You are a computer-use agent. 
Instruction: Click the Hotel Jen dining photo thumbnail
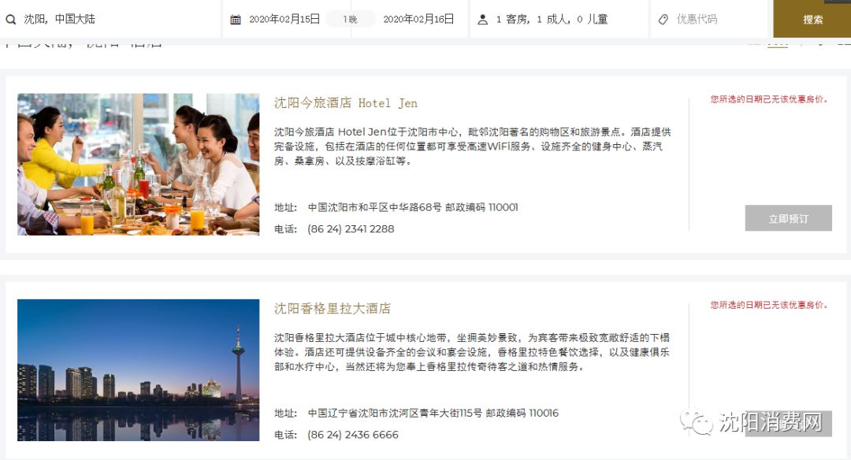point(139,165)
